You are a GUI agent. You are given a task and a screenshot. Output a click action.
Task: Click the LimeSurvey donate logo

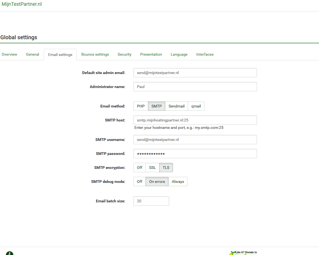(231, 253)
